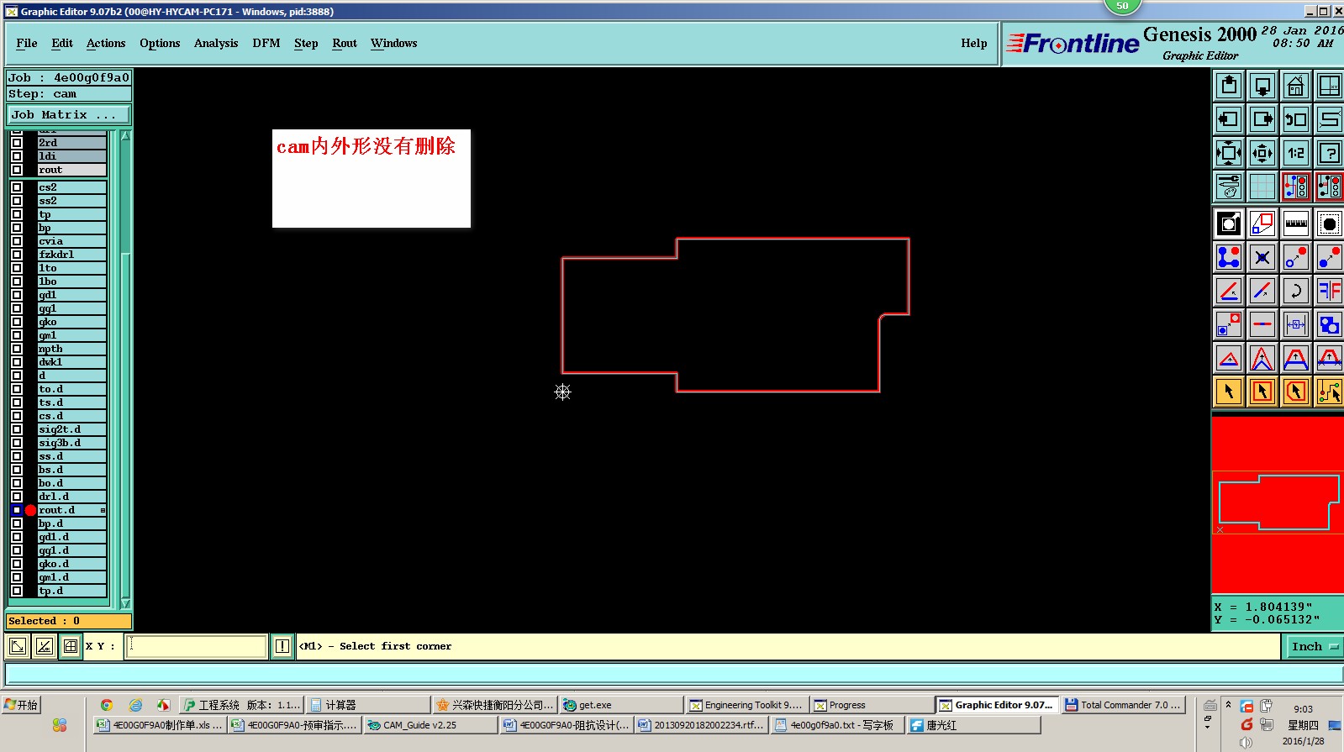
Task: Open the Step menu
Action: pyautogui.click(x=306, y=44)
